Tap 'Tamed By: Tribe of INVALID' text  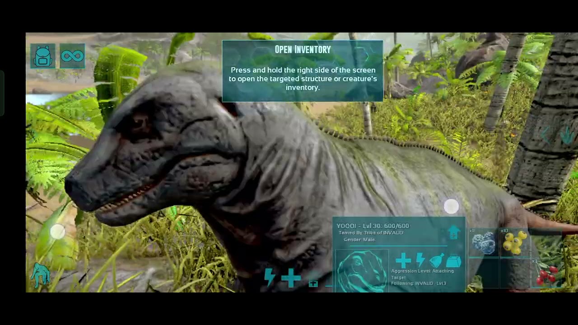371,232
